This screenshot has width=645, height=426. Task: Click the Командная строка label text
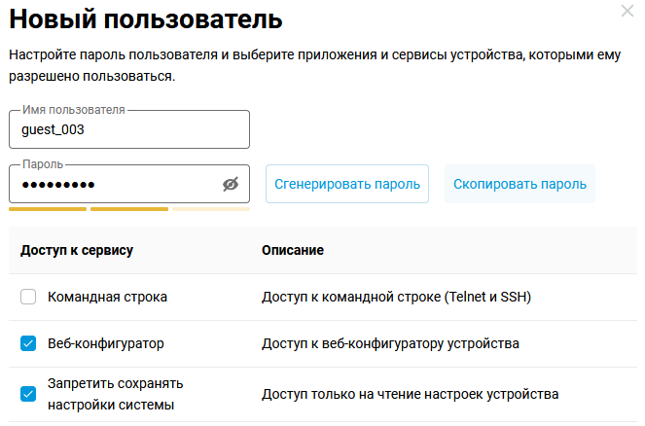107,297
